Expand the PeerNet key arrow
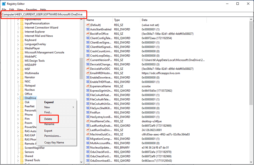This screenshot has height=165, width=254. [x=18, y=106]
